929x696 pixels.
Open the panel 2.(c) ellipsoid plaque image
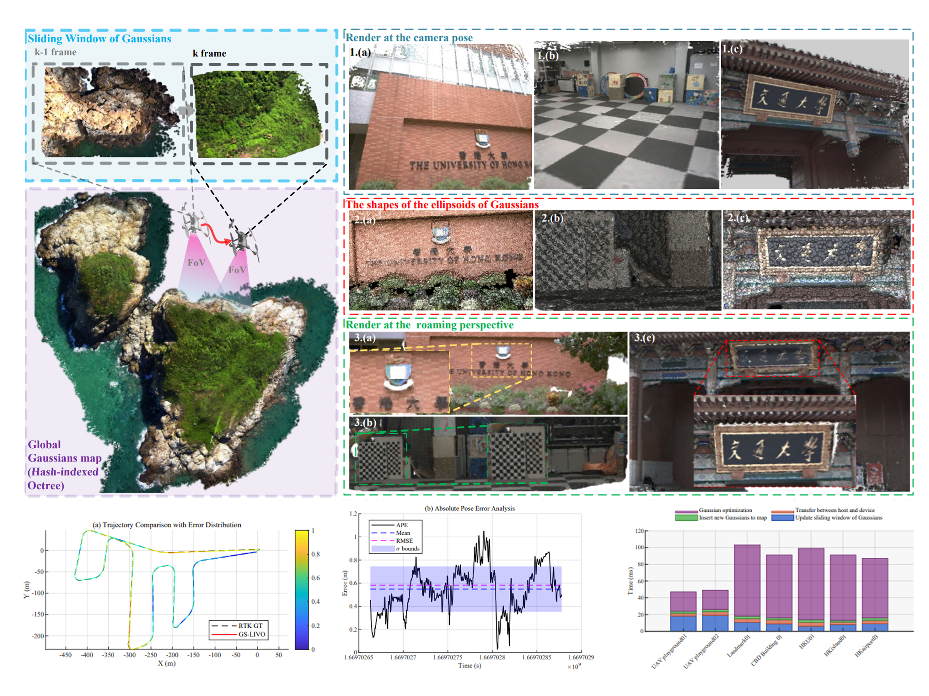pyautogui.click(x=816, y=260)
